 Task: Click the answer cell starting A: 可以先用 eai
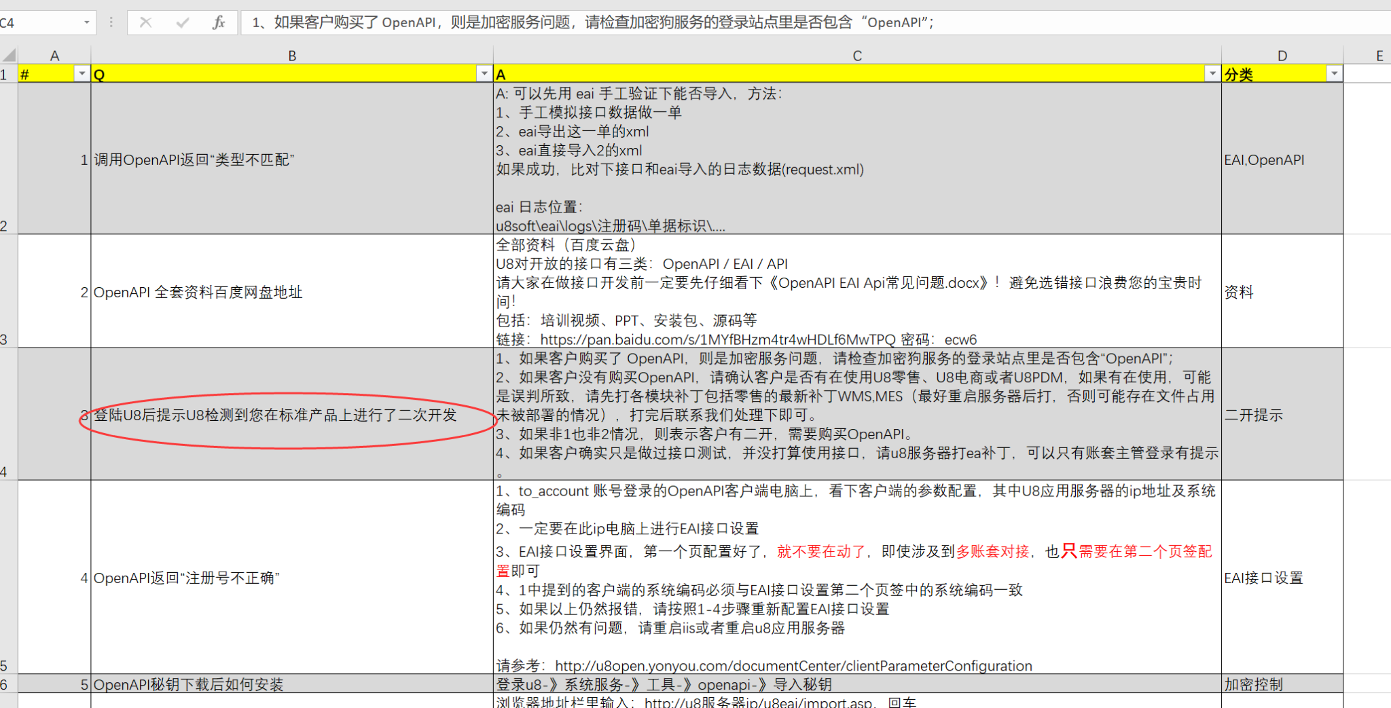pyautogui.click(x=857, y=159)
